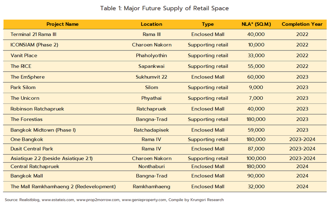The width and height of the screenshot is (331, 207).
Task: Click Bangkok Midtown (Phase I) entry
Action: click(x=43, y=130)
